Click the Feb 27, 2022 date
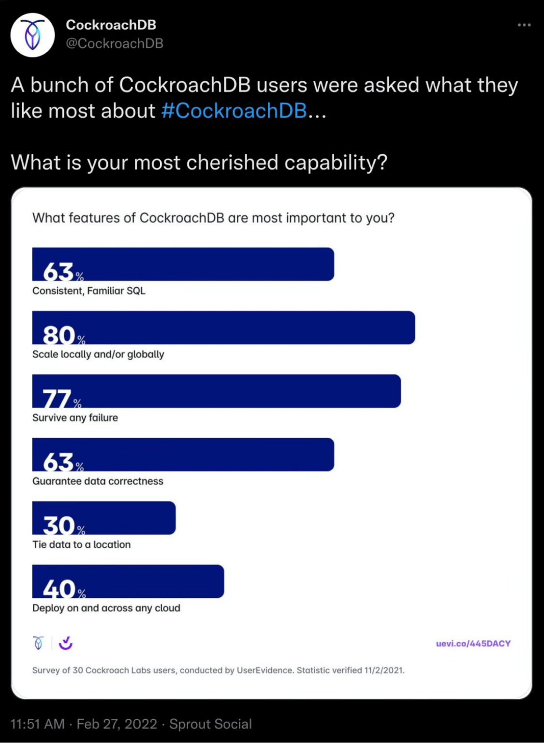This screenshot has height=743, width=544. pyautogui.click(x=117, y=724)
